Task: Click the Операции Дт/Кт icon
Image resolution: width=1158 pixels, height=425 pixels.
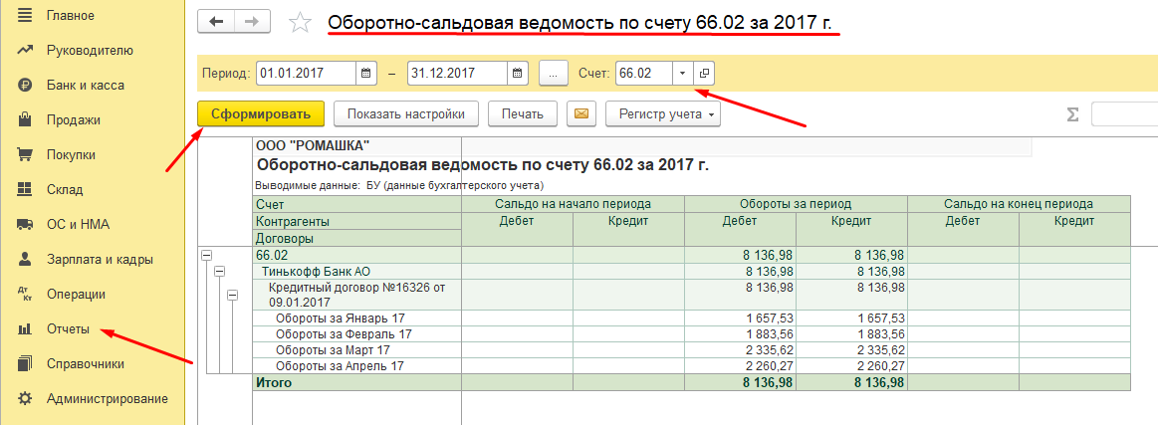Action: (24, 295)
